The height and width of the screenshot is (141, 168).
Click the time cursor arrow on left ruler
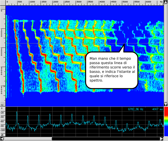(x=4, y=86)
